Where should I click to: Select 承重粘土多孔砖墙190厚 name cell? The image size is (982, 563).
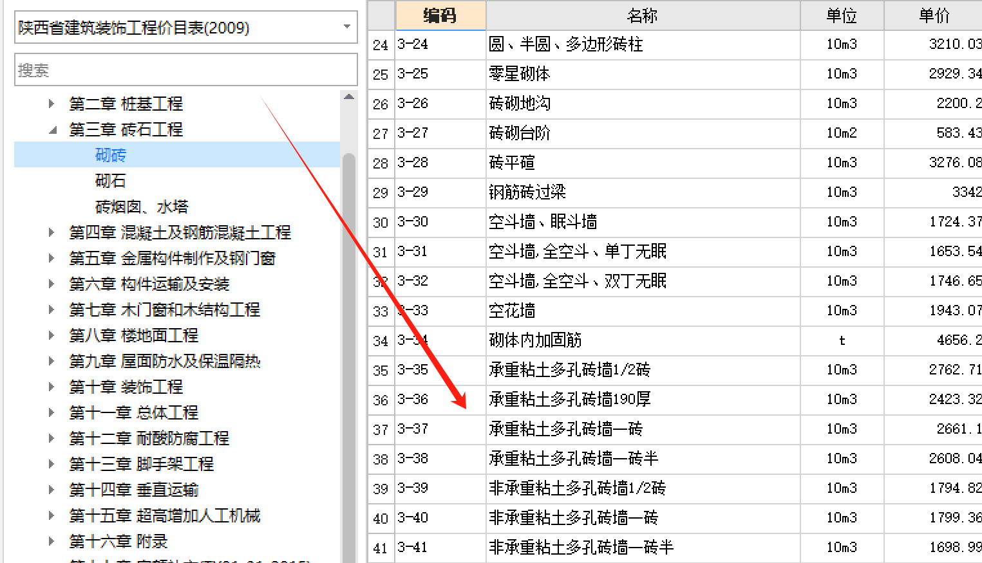pos(643,400)
